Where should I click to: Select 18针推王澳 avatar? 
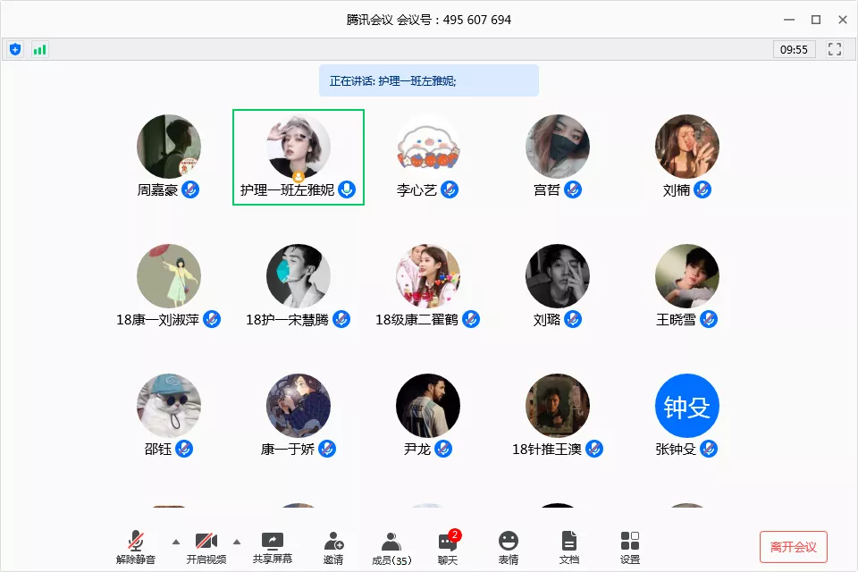[x=558, y=406]
